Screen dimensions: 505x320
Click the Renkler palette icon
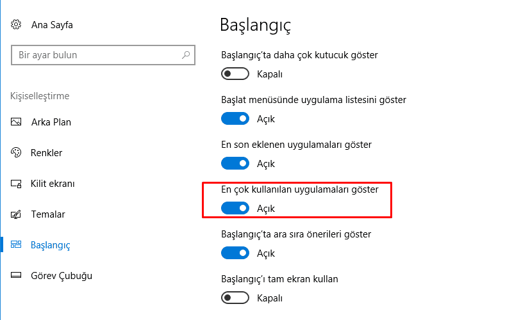[x=17, y=153]
